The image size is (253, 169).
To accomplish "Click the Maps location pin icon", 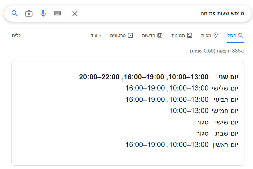I will (x=216, y=35).
